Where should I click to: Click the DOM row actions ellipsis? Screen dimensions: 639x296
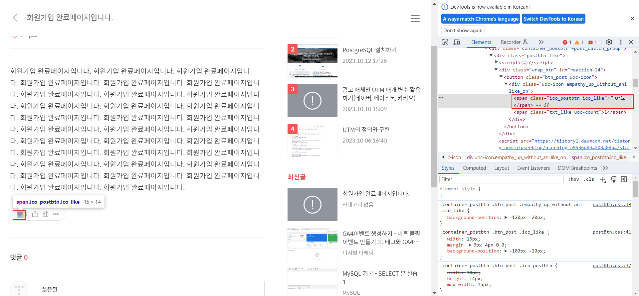[x=441, y=98]
